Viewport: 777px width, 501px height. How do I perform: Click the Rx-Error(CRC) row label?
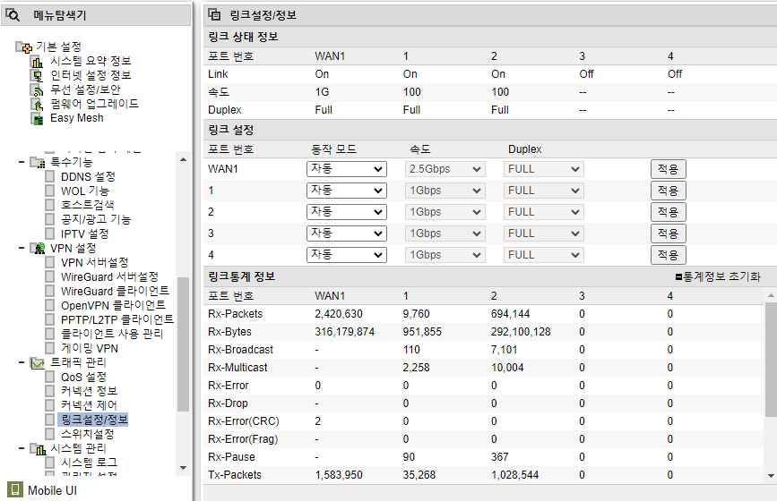[x=243, y=421]
